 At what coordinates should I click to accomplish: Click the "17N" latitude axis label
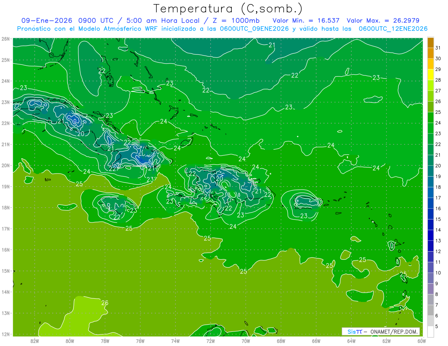click(x=6, y=228)
